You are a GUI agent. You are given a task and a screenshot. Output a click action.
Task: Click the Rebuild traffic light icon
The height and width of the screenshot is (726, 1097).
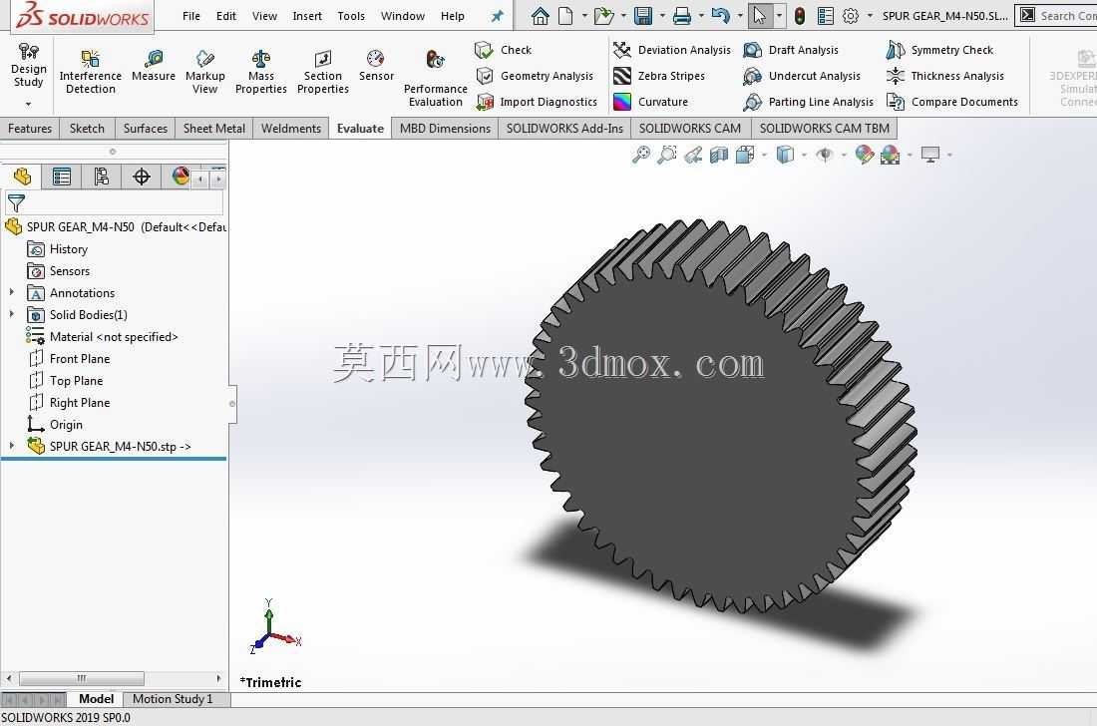(x=800, y=15)
